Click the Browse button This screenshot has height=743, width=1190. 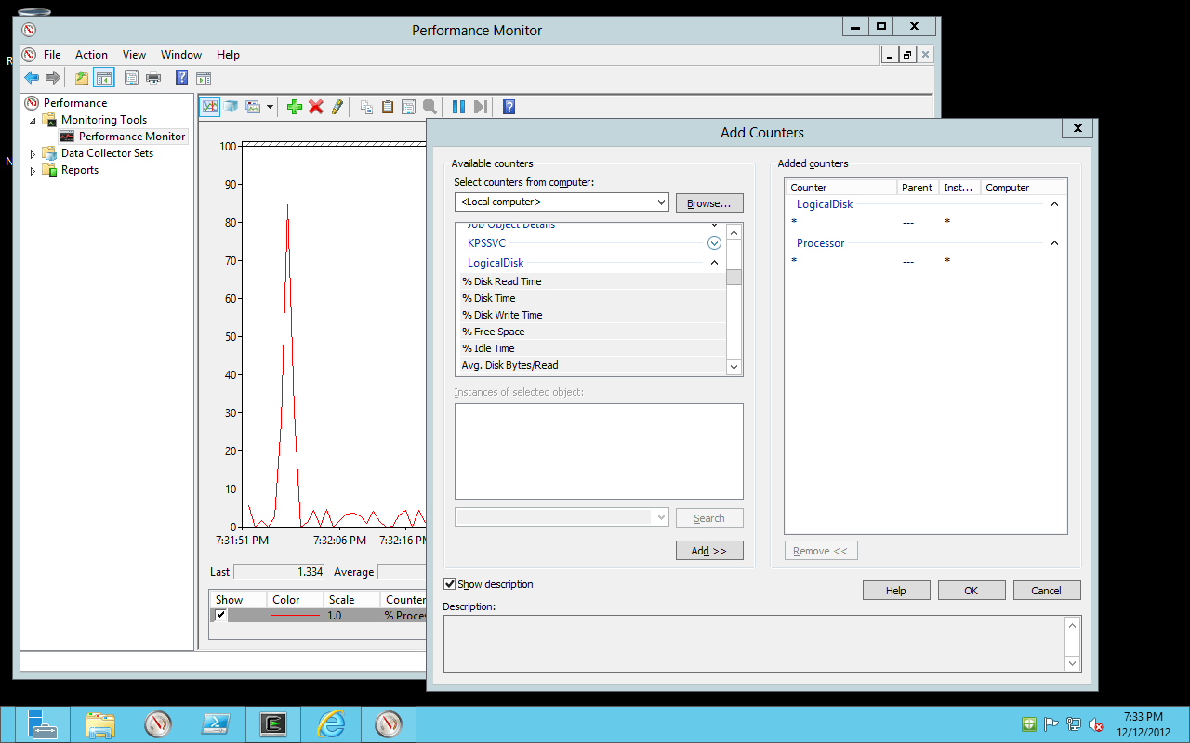(x=709, y=203)
